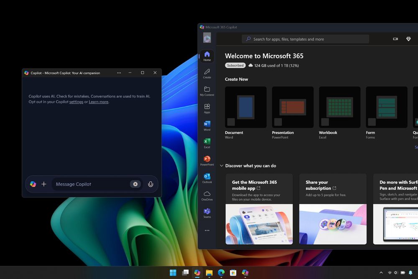
Task: Click the Copilot logo in message bar
Action: click(x=33, y=184)
